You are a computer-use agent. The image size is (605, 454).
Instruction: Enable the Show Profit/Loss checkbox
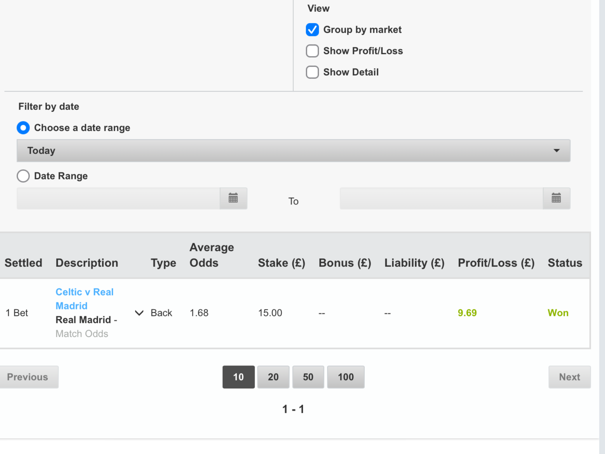pyautogui.click(x=312, y=51)
